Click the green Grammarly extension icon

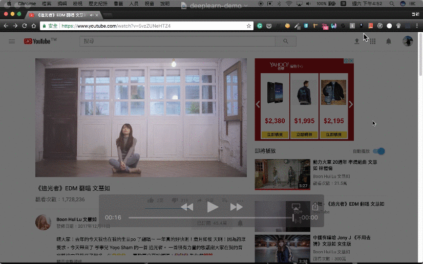260,26
